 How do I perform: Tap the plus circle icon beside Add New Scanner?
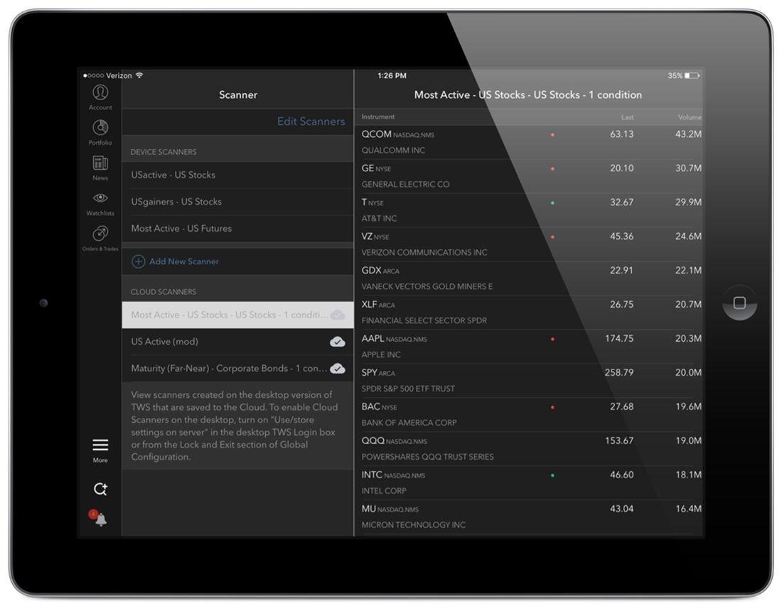coord(138,261)
